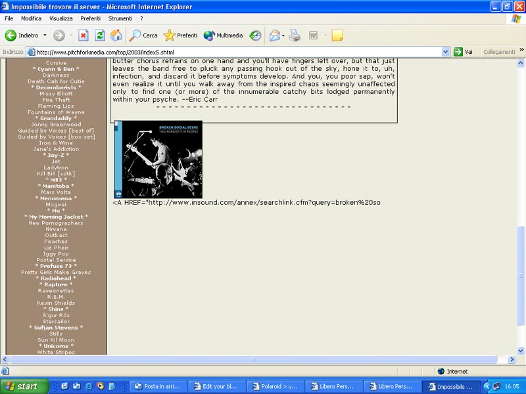Open the Preferiti star toolbar button
The image size is (526, 394).
pos(180,35)
